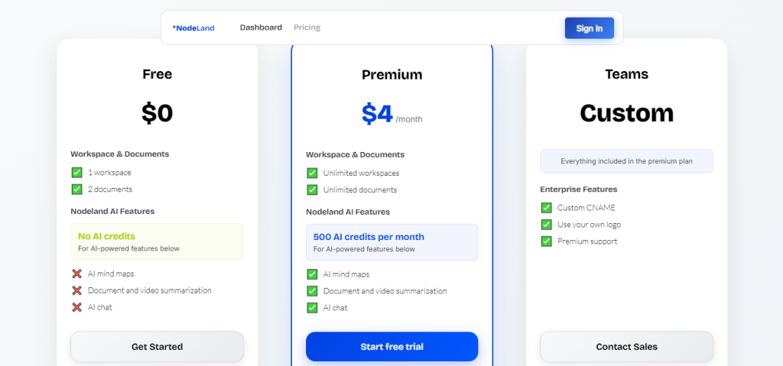
Task: Click green check beside 1 workspace
Action: click(76, 173)
